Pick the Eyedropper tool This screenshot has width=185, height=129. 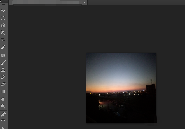[3, 47]
